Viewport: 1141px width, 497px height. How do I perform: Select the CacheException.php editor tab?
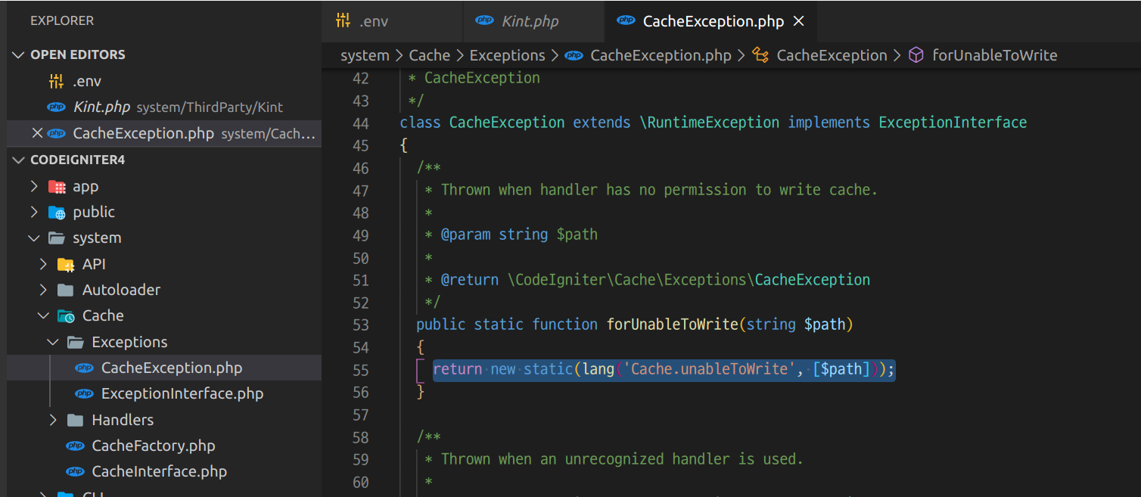pos(711,21)
